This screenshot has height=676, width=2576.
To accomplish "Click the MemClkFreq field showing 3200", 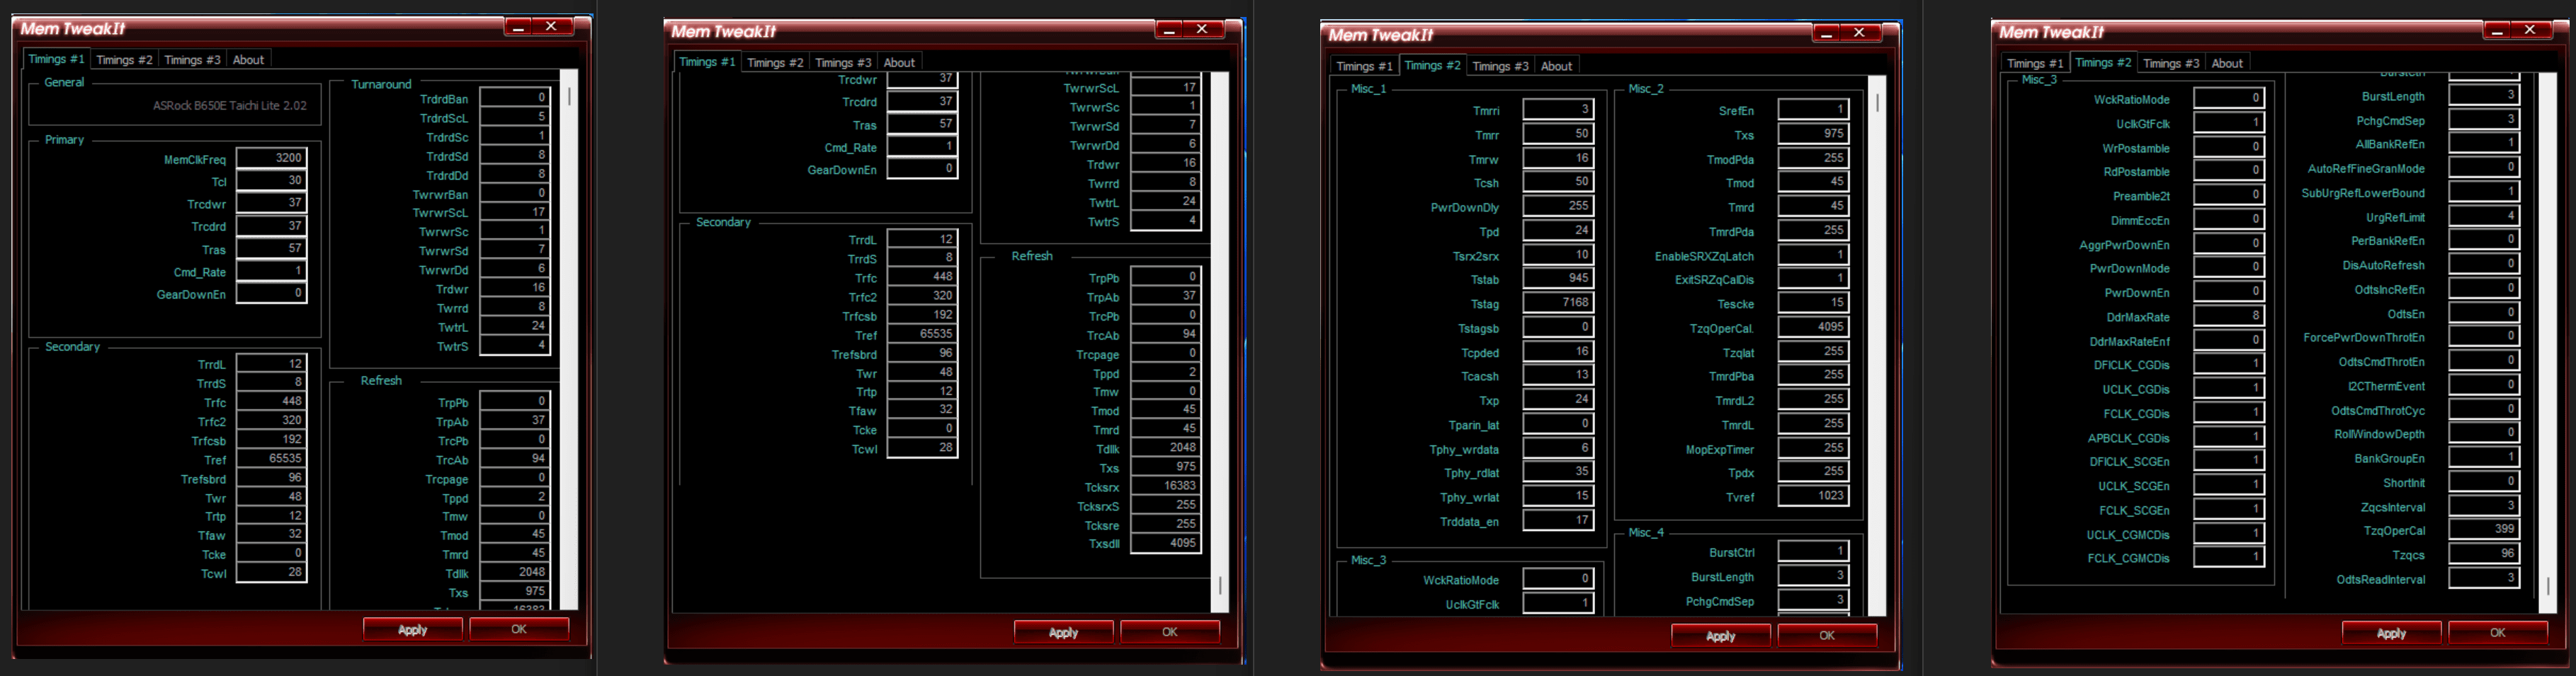I will click(x=271, y=158).
